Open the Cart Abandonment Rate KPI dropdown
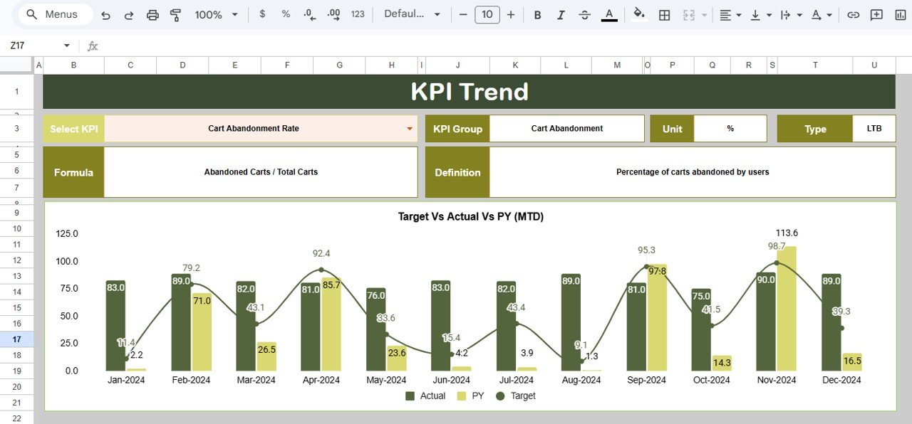912x424 pixels. pyautogui.click(x=410, y=129)
